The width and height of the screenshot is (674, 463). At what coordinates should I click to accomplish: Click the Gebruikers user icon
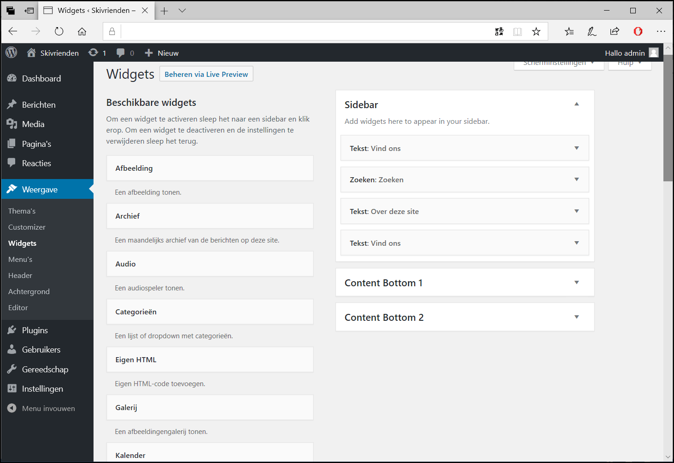click(x=12, y=349)
